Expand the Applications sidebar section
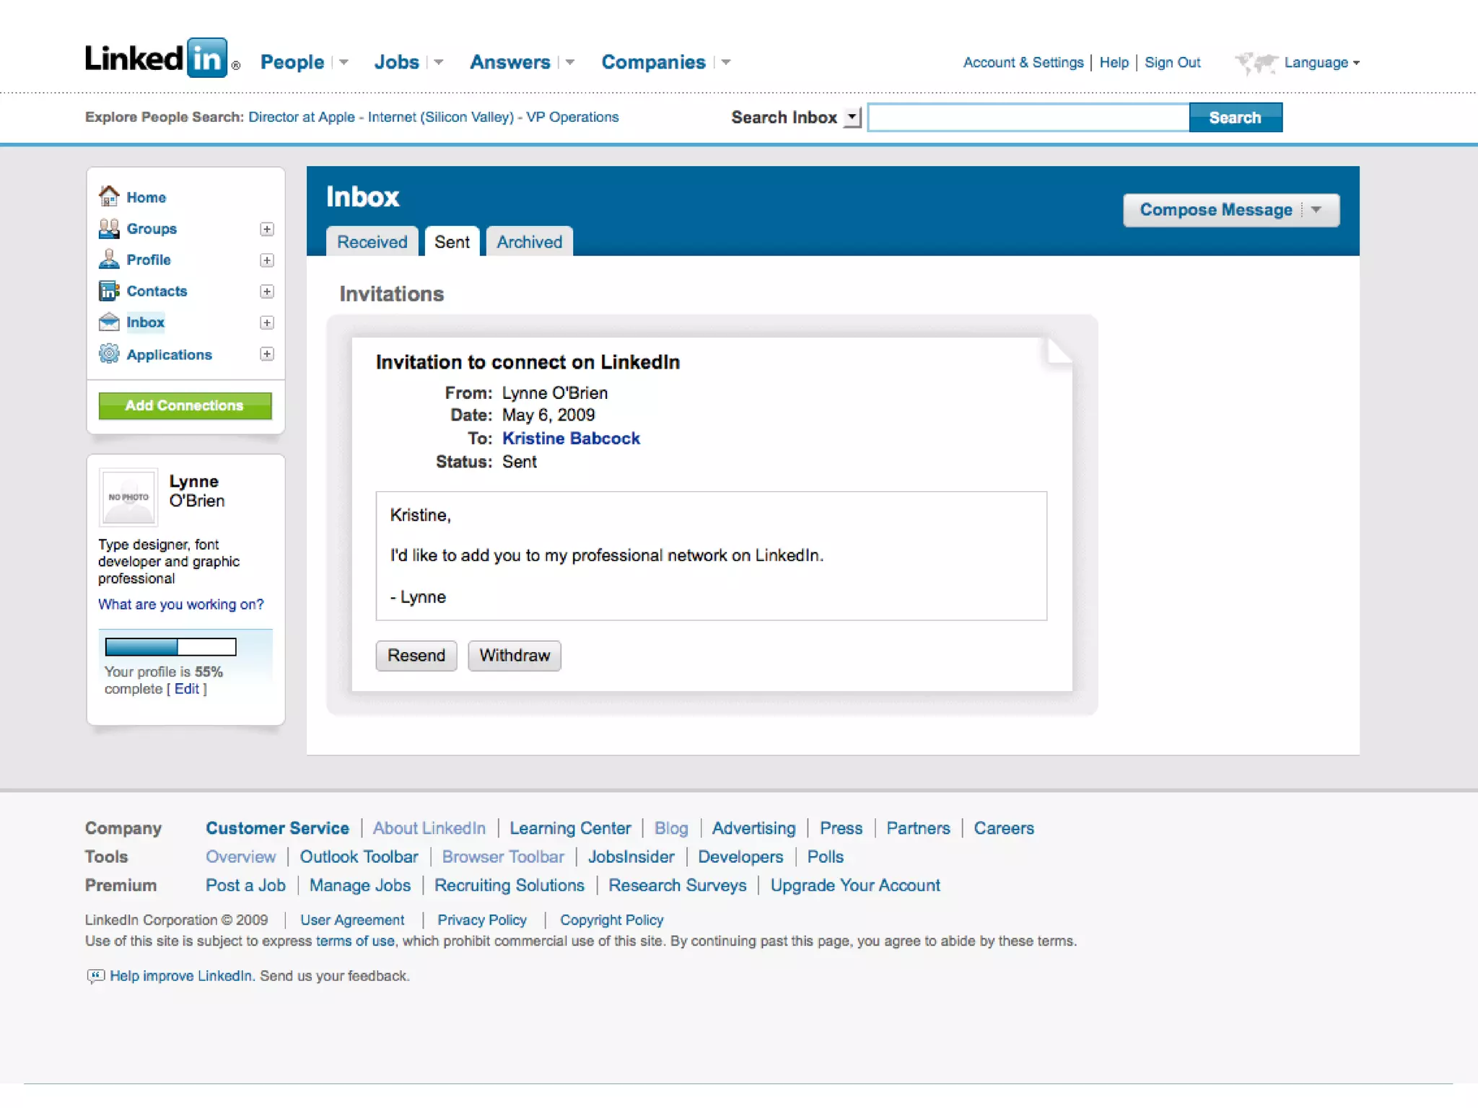1478x1108 pixels. (x=267, y=353)
